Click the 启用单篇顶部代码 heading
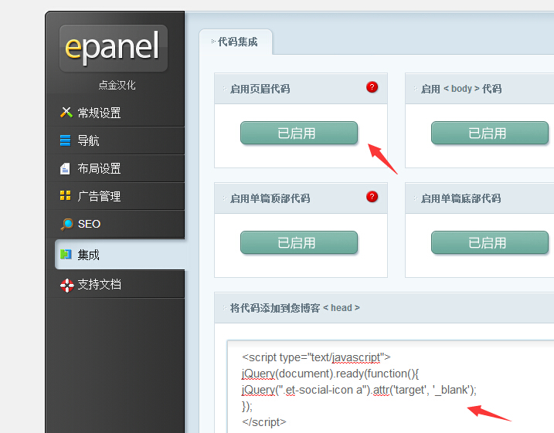 coord(270,198)
